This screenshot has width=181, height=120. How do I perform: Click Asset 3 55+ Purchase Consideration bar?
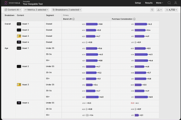[x=141, y=97]
